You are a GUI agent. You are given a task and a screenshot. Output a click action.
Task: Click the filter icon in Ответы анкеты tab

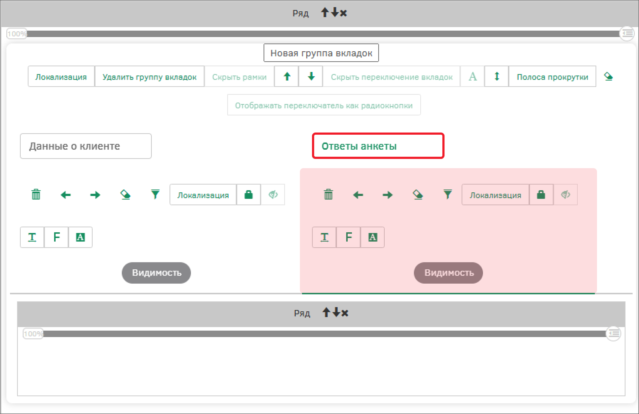(x=447, y=195)
